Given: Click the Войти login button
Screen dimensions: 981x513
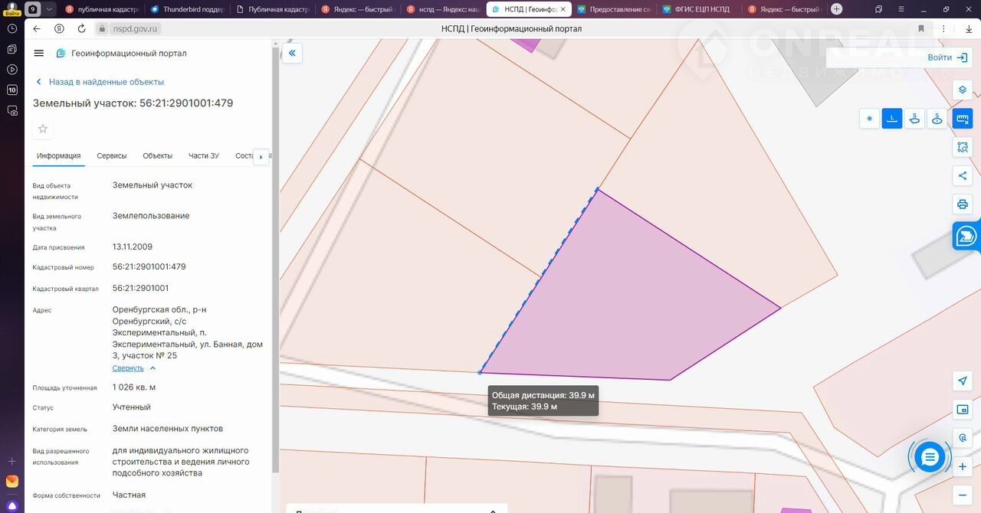Looking at the screenshot, I should (949, 57).
